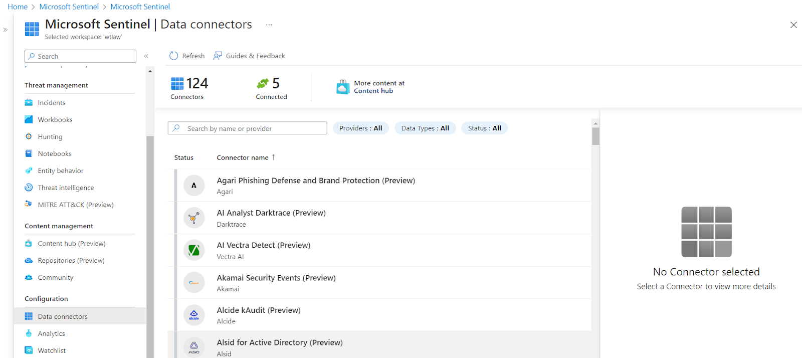802x358 pixels.
Task: Click the Refresh icon in toolbar
Action: (x=174, y=56)
